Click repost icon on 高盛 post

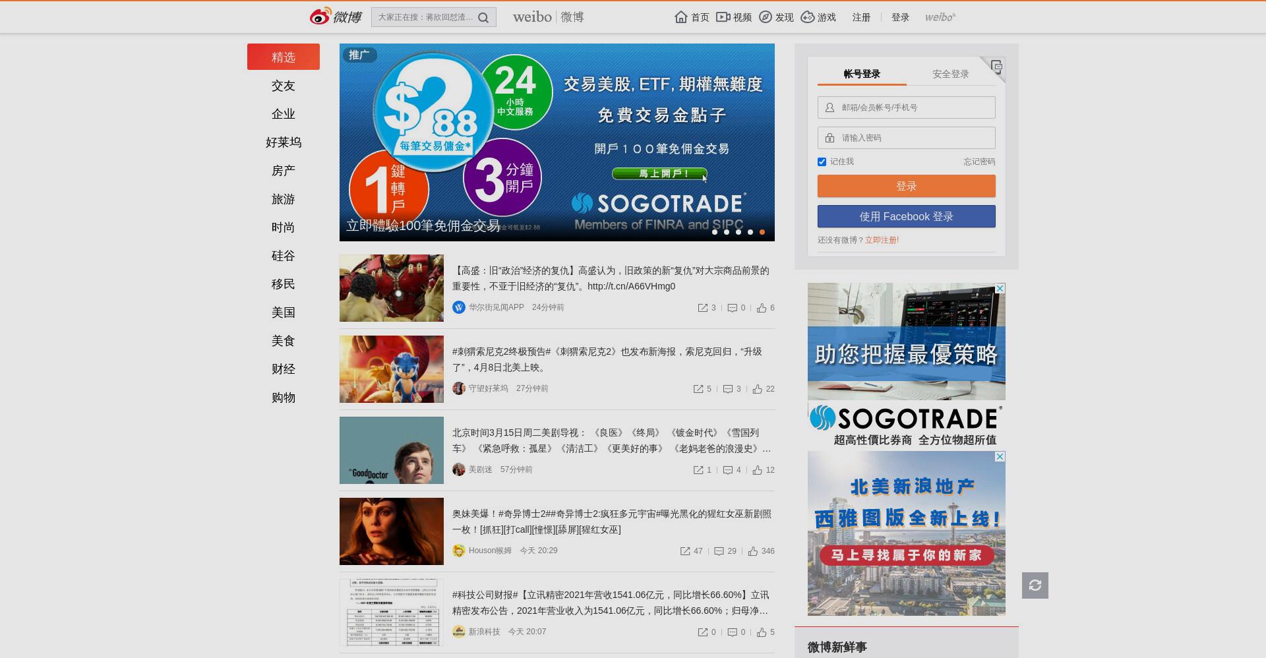click(x=703, y=308)
